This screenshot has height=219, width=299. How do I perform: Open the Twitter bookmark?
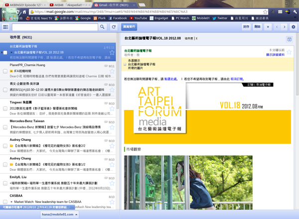(x=220, y=18)
